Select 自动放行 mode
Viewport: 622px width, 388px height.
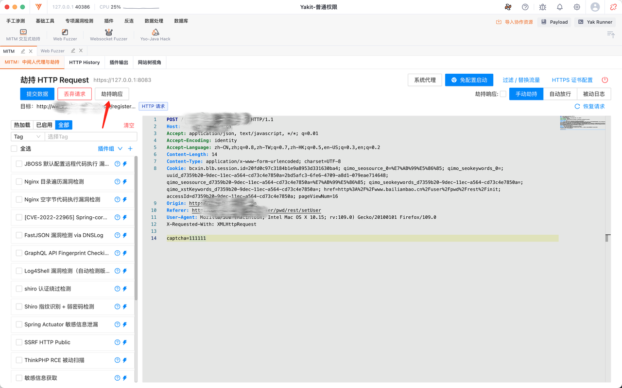coord(560,94)
